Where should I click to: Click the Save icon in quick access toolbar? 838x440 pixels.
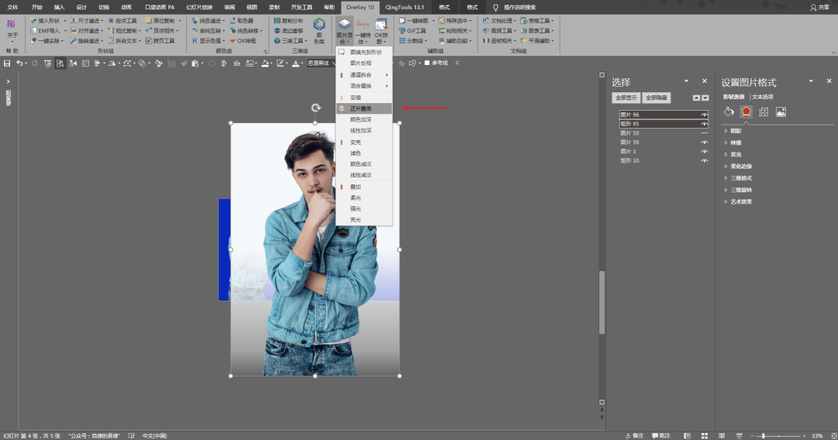click(7, 64)
